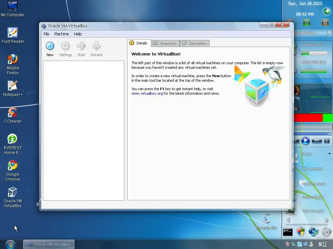Select the EVEREST Home Edition desktop icon

(x=13, y=144)
